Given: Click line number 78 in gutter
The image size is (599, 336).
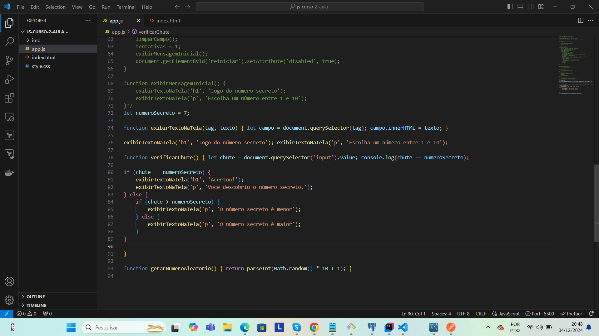Looking at the screenshot, I should pos(111,157).
